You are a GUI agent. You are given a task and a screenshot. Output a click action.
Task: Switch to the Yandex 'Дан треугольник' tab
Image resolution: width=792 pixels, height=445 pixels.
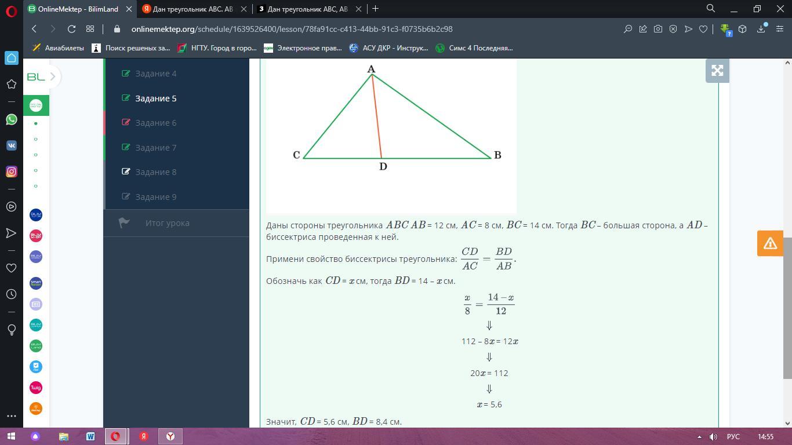(192, 9)
